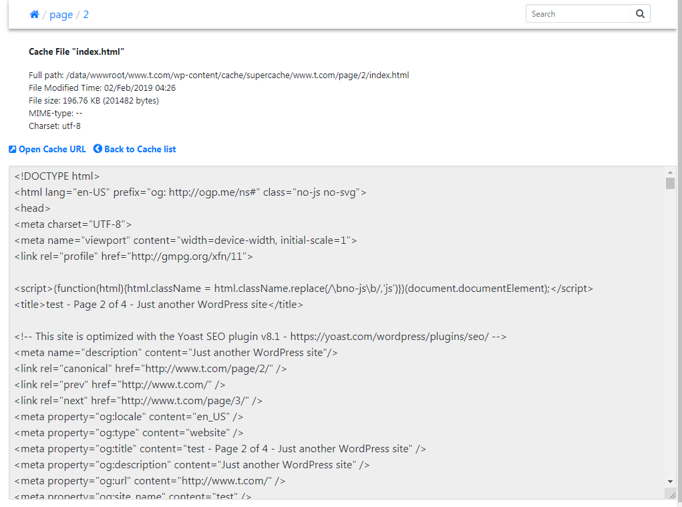
Task: Click the meta viewport code line
Action: (x=186, y=240)
